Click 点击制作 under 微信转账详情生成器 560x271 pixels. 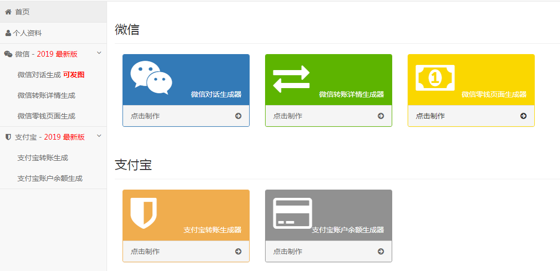click(x=288, y=116)
